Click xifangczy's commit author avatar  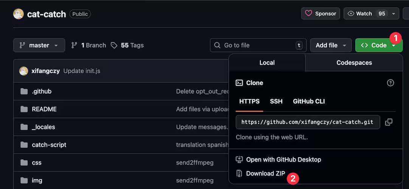coord(24,71)
